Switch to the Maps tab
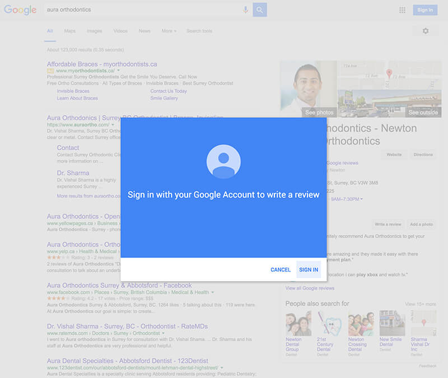The width and height of the screenshot is (448, 378). [x=69, y=31]
